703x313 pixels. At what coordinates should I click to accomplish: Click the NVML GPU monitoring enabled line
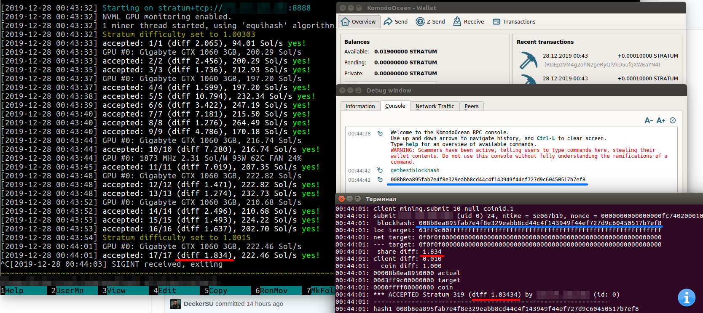click(167, 17)
